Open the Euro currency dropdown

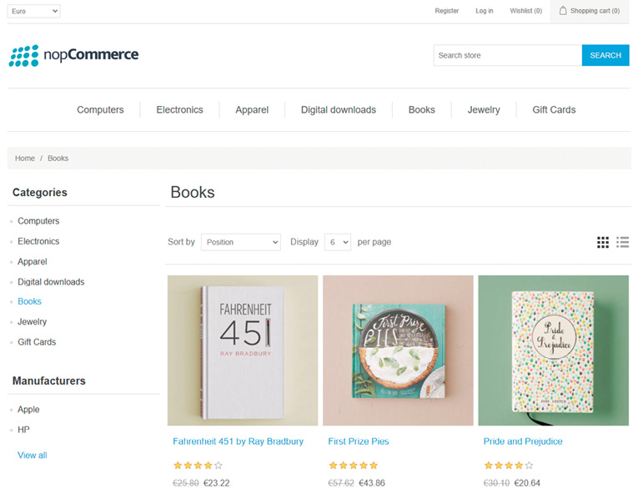point(34,11)
